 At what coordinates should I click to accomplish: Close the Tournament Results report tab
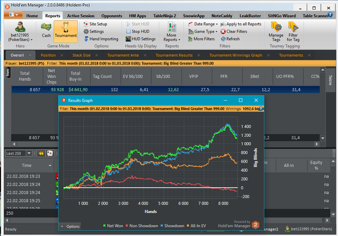(199, 55)
